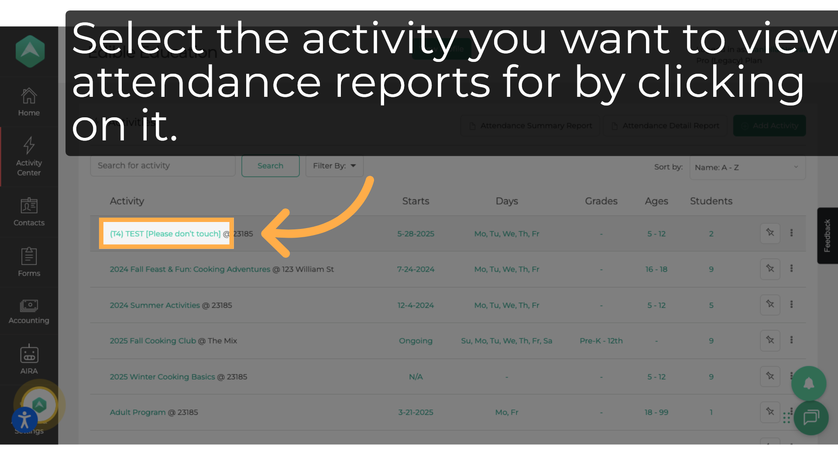Pin the 2025 Fall Cooking Club activity

coord(770,341)
